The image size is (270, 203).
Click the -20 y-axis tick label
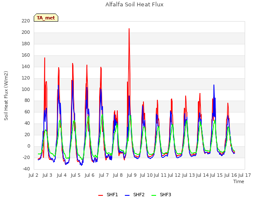pos(26,157)
